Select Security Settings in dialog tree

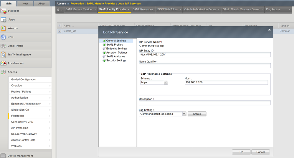pyautogui.click(x=116, y=60)
